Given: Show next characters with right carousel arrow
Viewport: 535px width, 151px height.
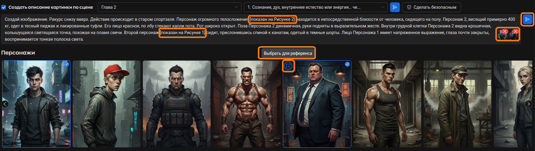Looking at the screenshot, I should point(528,104).
